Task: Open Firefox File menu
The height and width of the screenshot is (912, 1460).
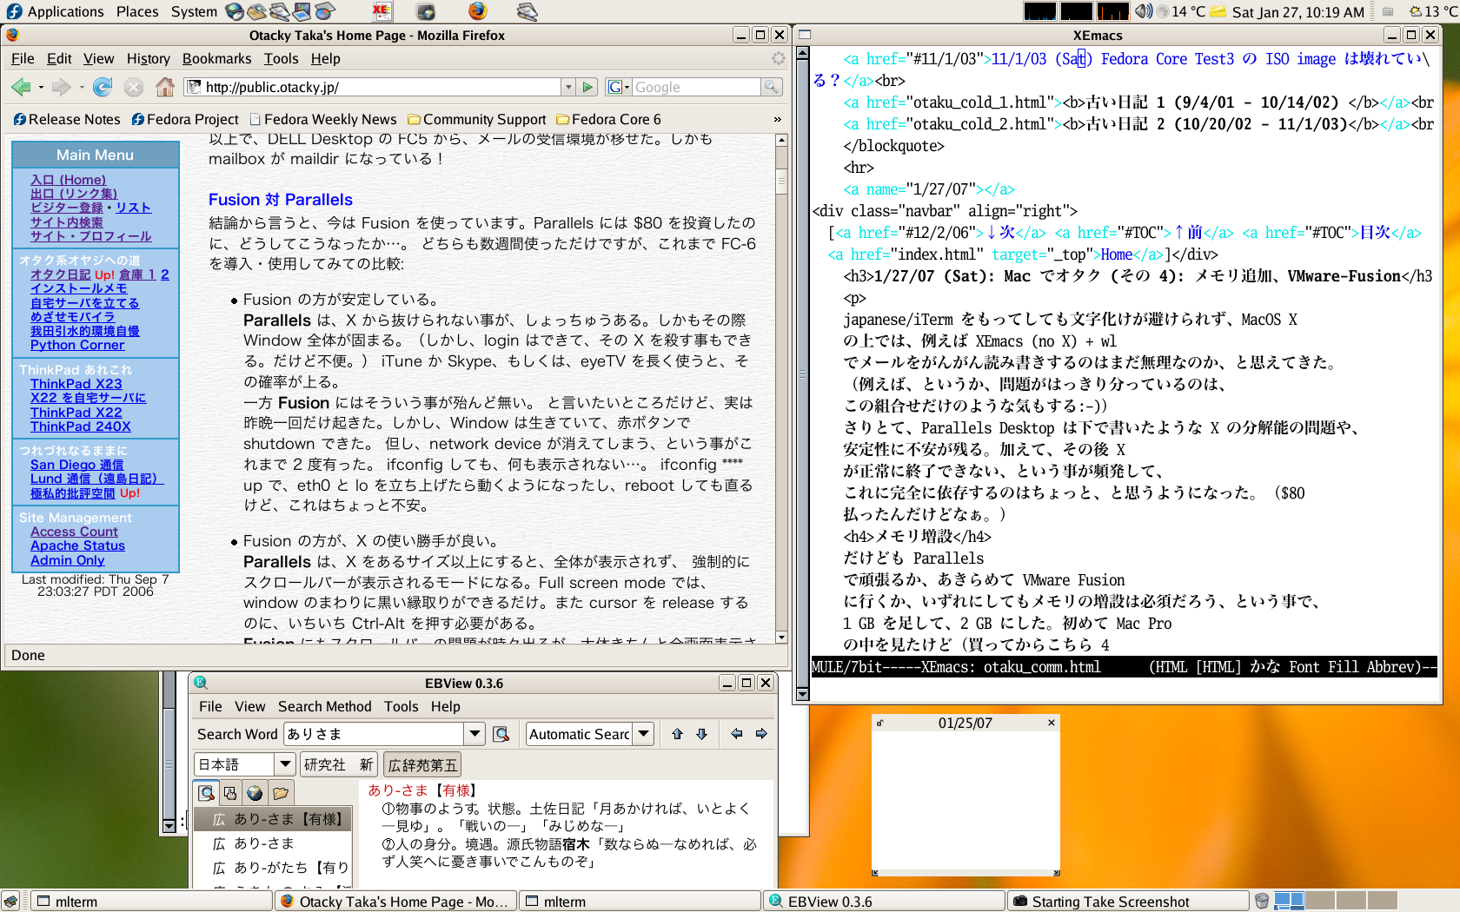Action: click(x=23, y=58)
